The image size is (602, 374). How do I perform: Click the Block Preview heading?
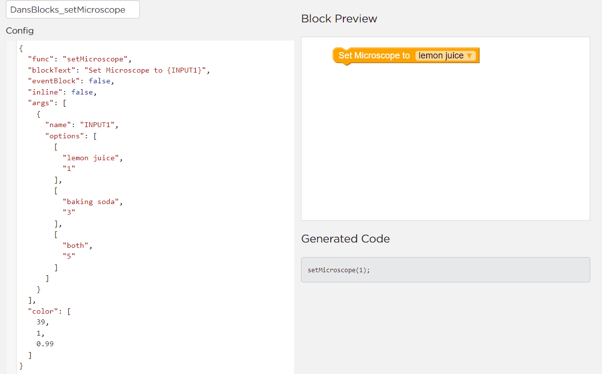pyautogui.click(x=339, y=19)
